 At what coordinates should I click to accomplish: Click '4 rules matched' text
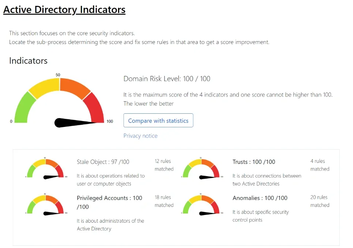(320, 165)
